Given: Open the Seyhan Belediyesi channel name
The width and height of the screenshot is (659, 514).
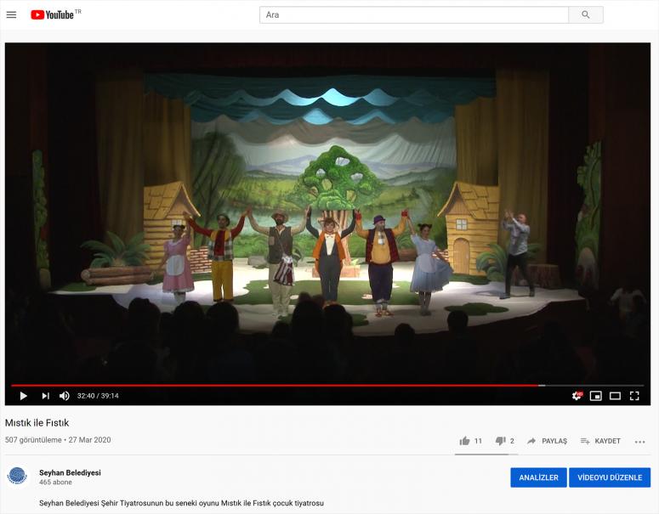Looking at the screenshot, I should 70,472.
